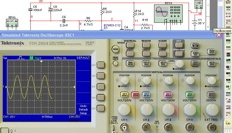Viewport: 232px width, 133px height.
Task: Toggle the oscilloscope power button at bottom left
Action: [x=4, y=130]
